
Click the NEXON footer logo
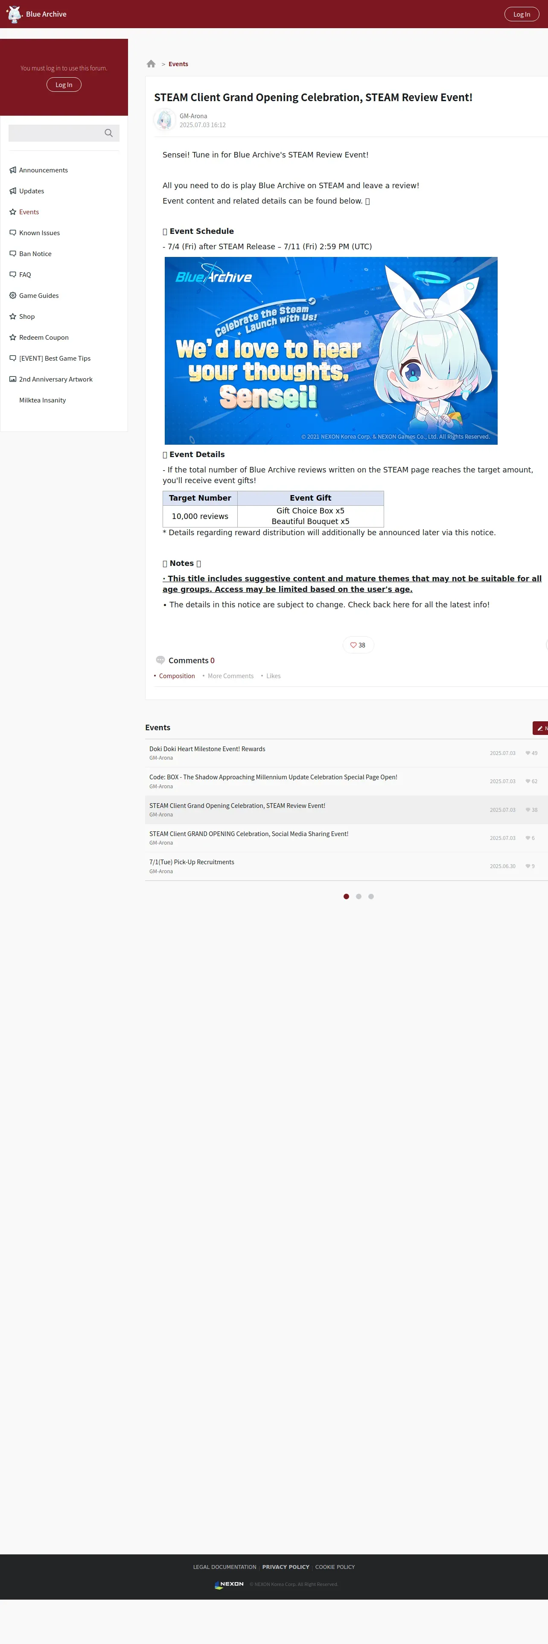pos(229,1585)
